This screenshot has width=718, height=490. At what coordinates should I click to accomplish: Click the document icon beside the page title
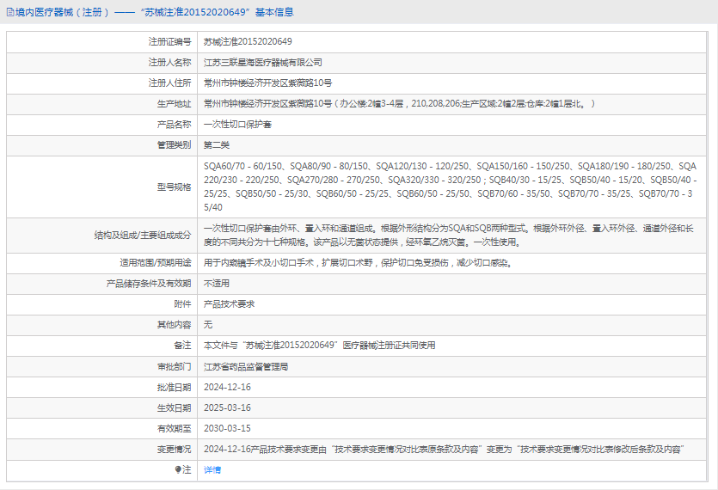(10, 12)
